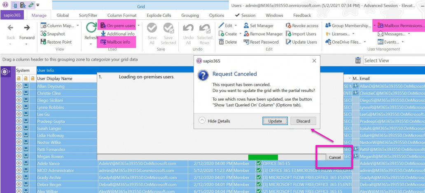425x193 pixels.
Task: Expand the left side panel gear icon
Action: coord(5,72)
